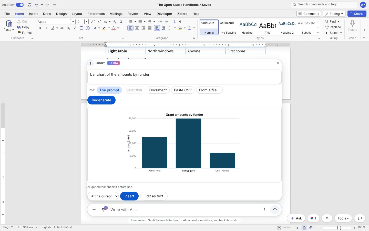Screen dimensions: 369x231
Task: Send the AI prompt with arrow button
Action: coord(275,210)
